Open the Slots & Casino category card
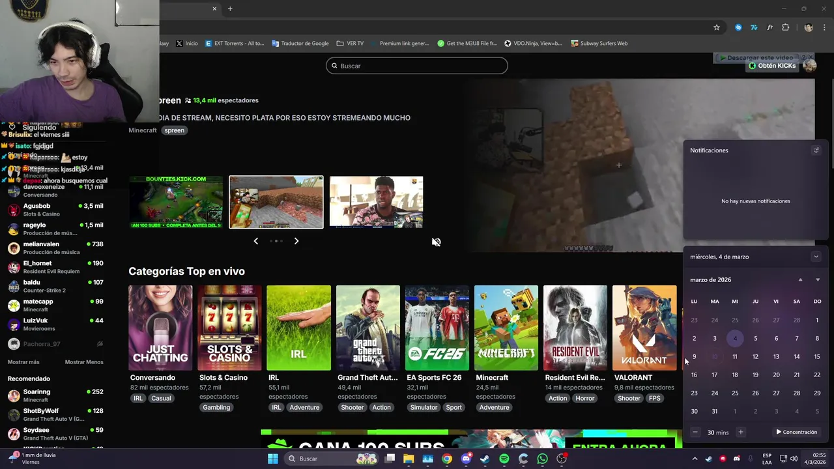 point(229,328)
